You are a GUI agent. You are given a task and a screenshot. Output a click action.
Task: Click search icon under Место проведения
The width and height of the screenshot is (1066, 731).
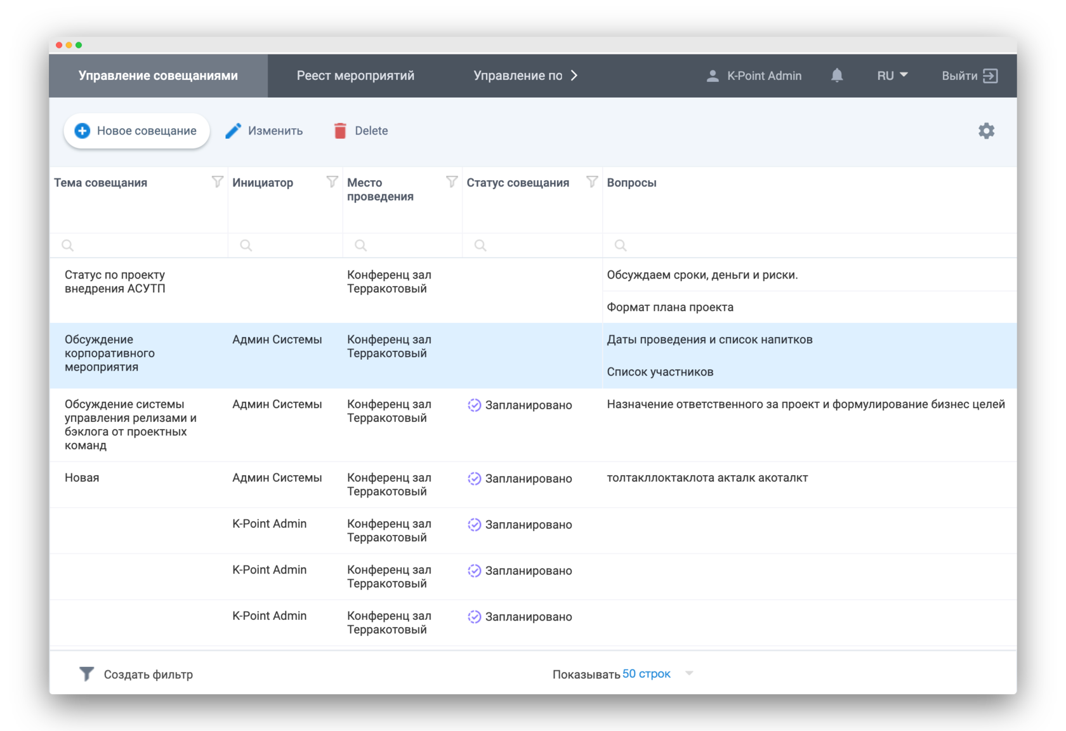(x=360, y=245)
